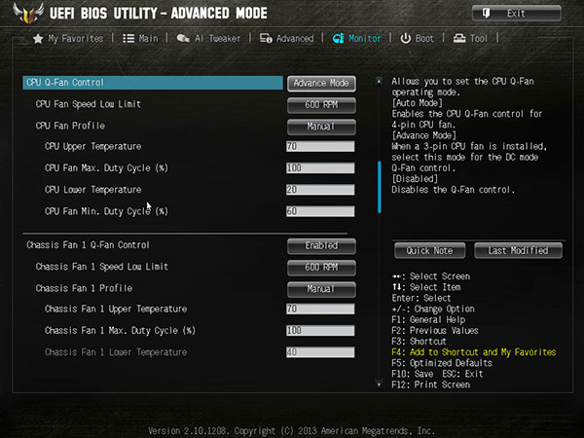The width and height of the screenshot is (584, 438).
Task: Click the exit door icon
Action: pyautogui.click(x=486, y=14)
